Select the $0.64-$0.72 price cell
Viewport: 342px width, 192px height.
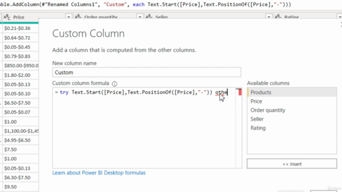coord(20,38)
